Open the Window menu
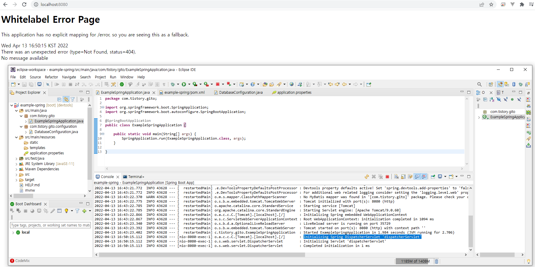This screenshot has height=267, width=535. 127,77
